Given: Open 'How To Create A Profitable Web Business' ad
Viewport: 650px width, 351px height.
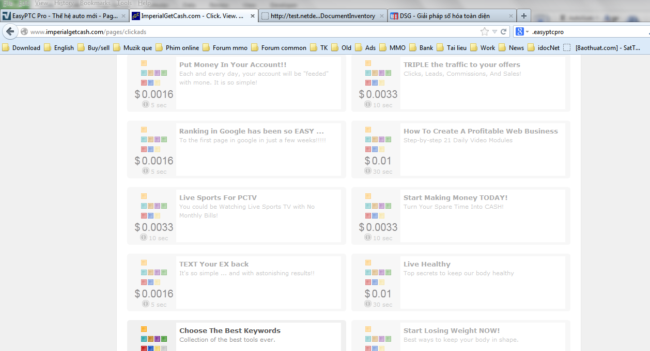Looking at the screenshot, I should point(481,131).
